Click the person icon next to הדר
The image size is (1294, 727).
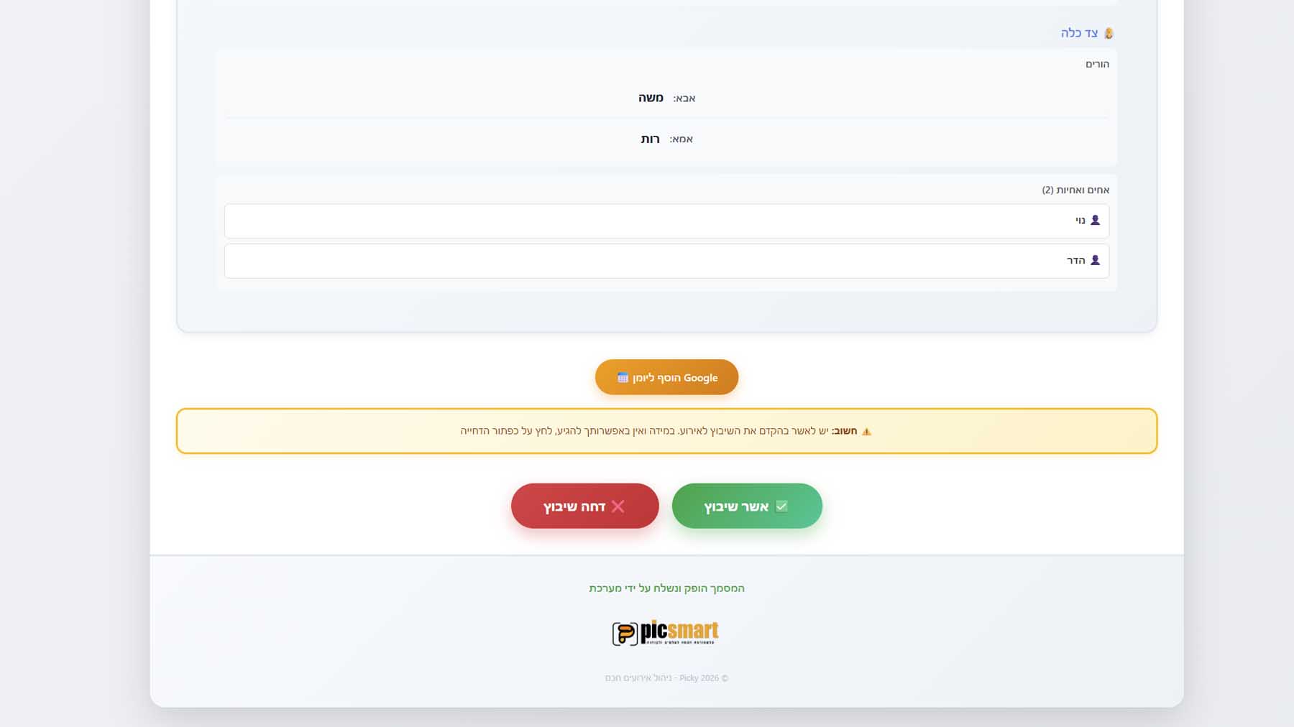1095,260
